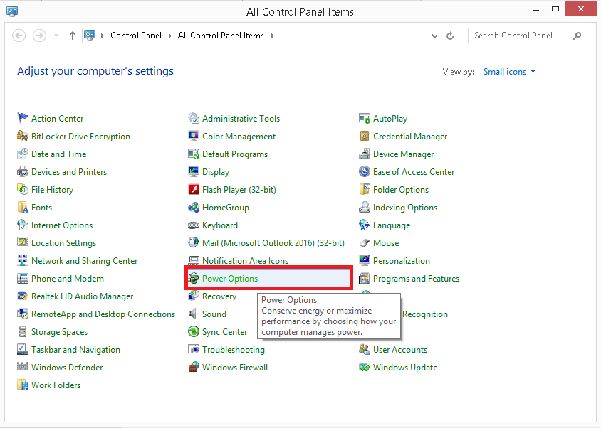Click the Action Center flag icon
Screen dimensions: 601x428
pyautogui.click(x=23, y=119)
